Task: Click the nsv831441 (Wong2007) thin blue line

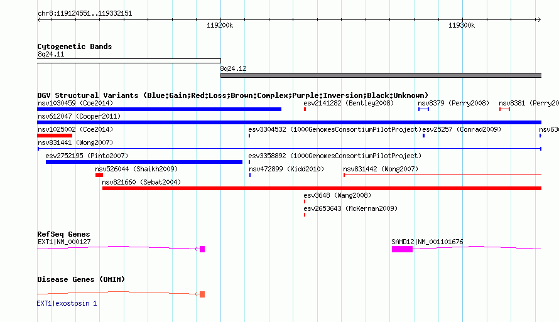Action: click(x=289, y=149)
